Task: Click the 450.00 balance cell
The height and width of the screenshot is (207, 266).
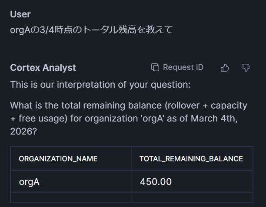Action: click(156, 182)
